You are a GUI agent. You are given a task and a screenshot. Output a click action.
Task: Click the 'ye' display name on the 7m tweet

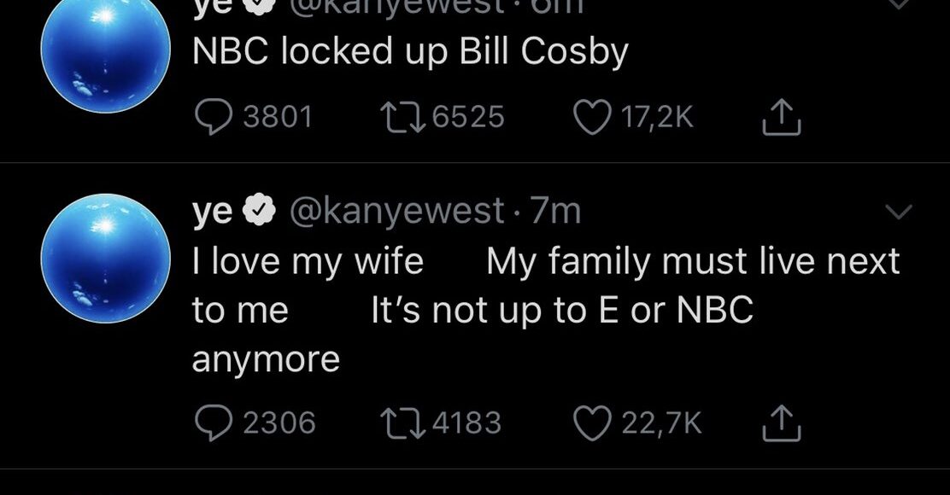[212, 212]
